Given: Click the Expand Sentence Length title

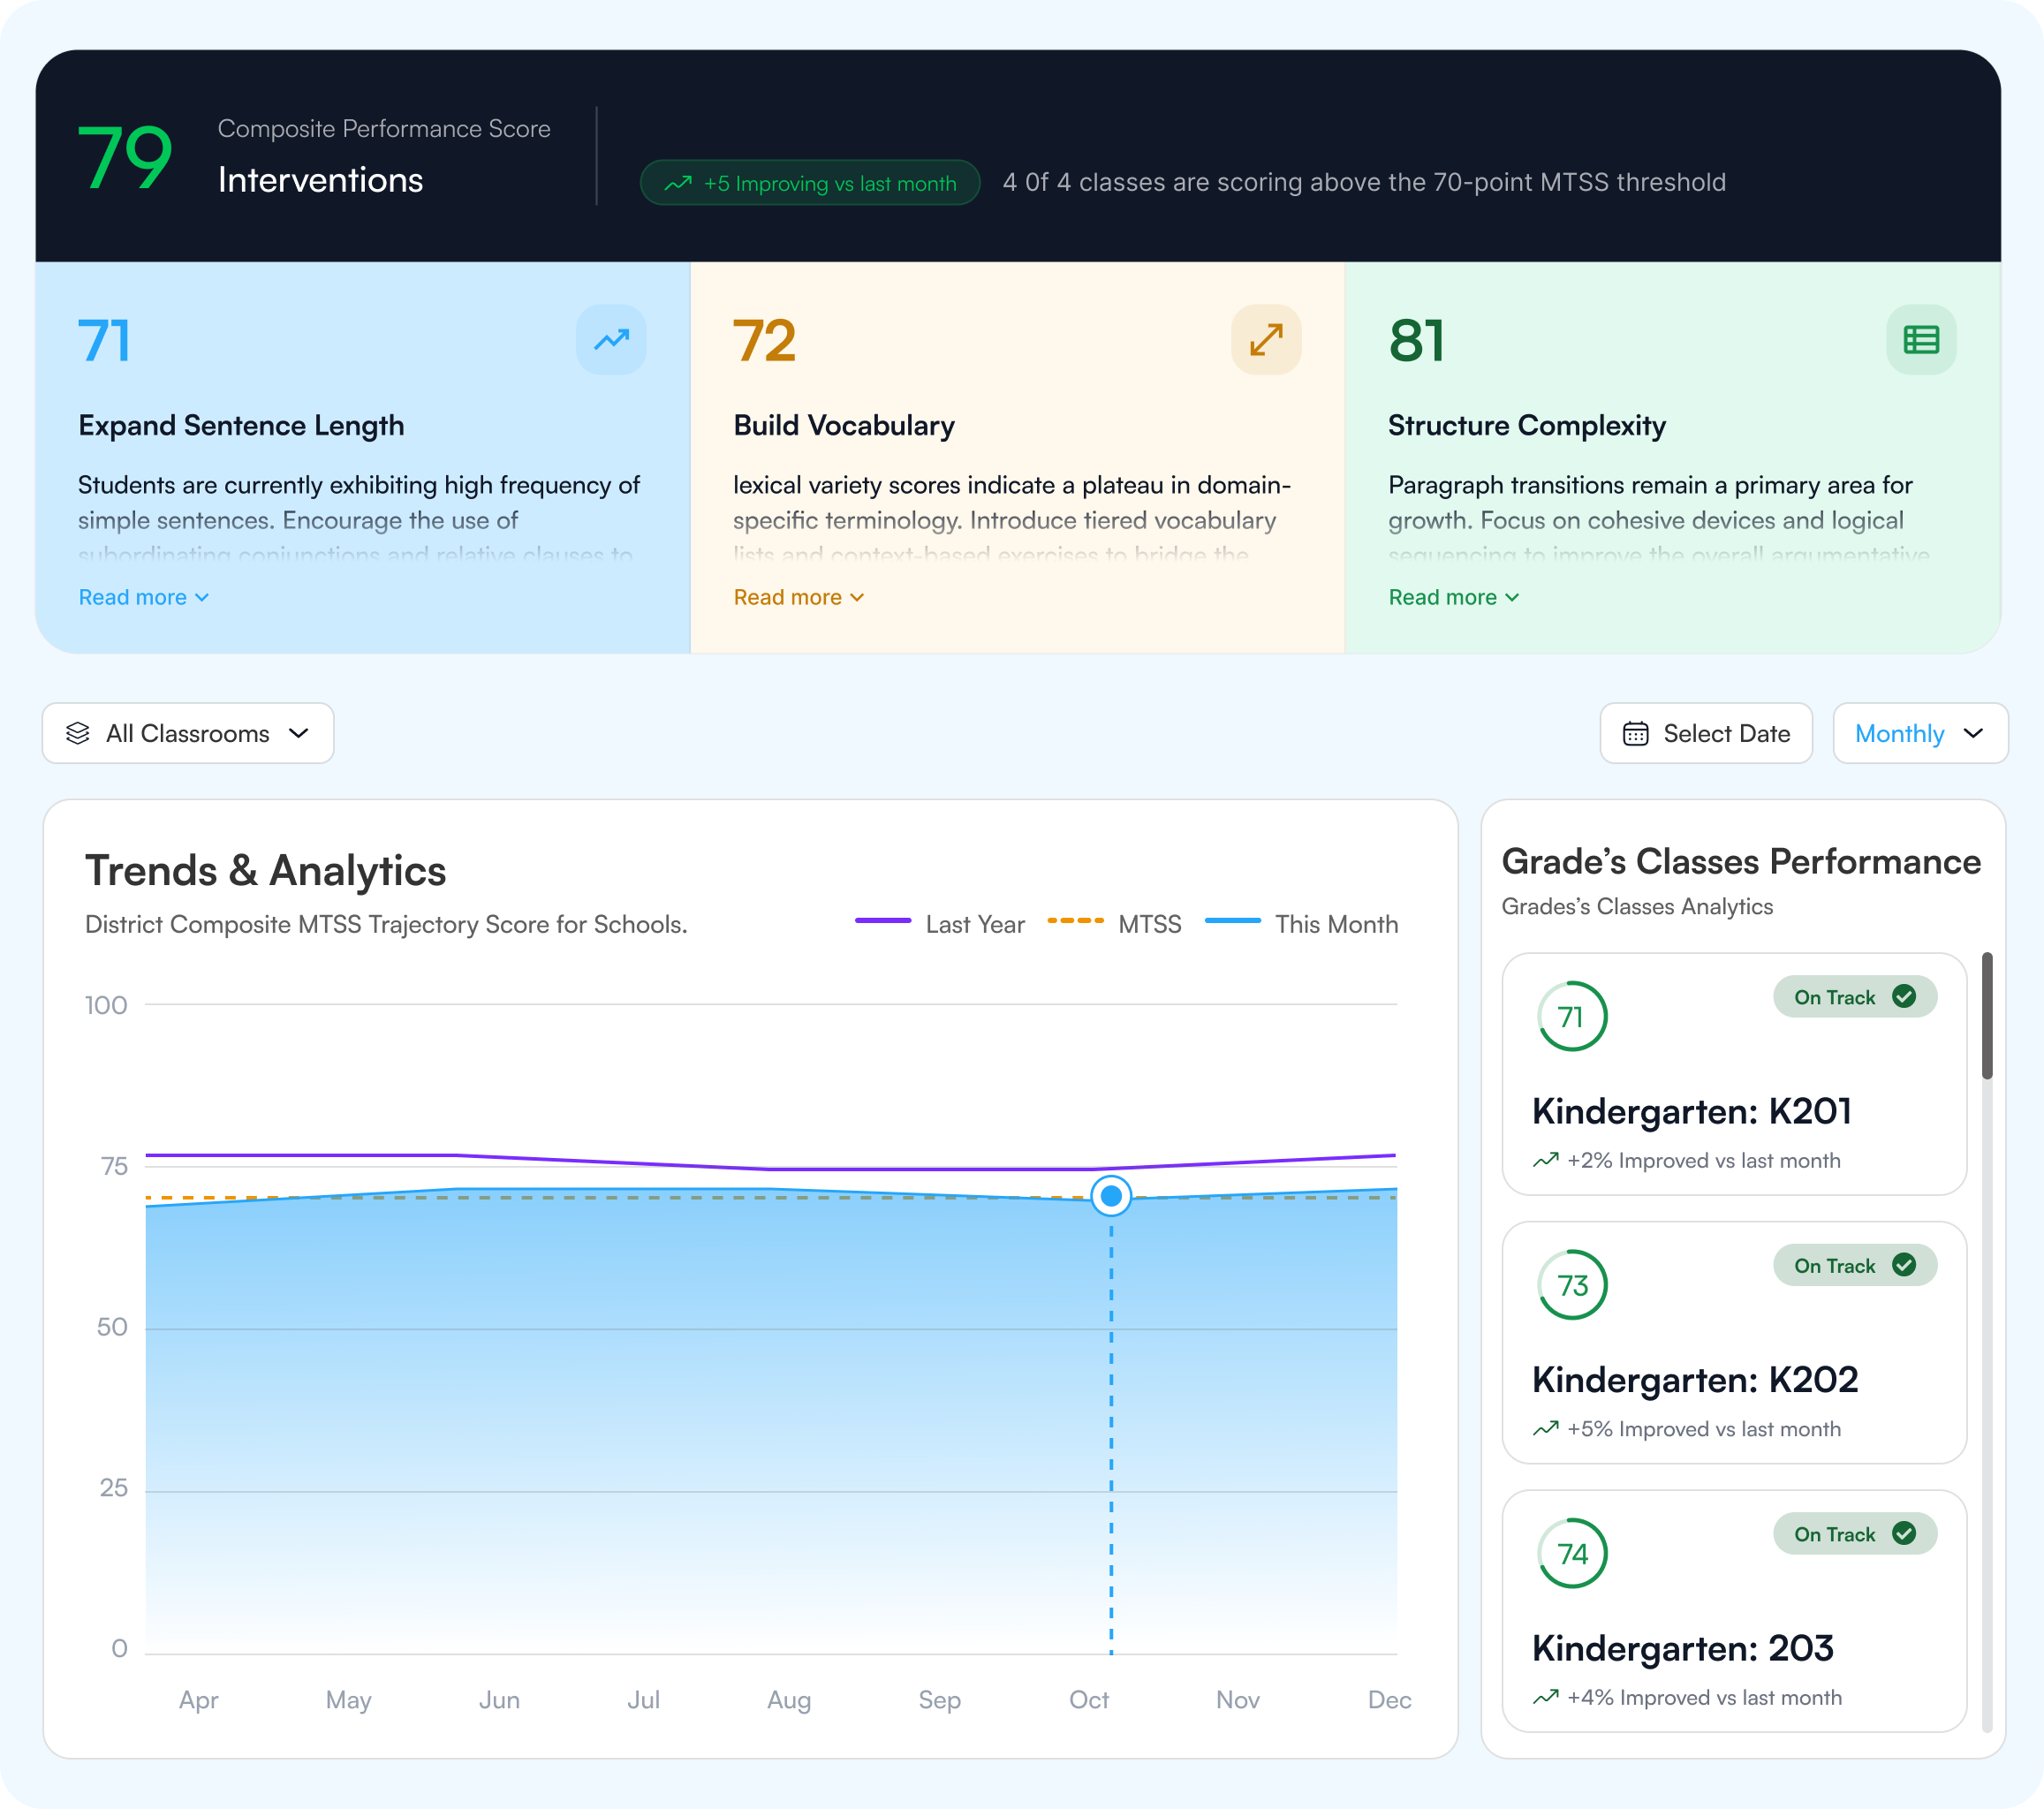Looking at the screenshot, I should (241, 426).
